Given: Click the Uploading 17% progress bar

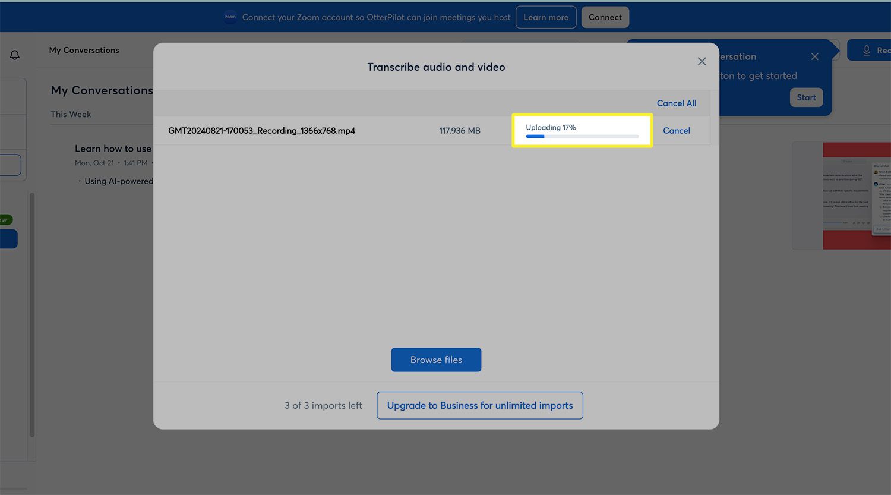Looking at the screenshot, I should click(x=582, y=137).
